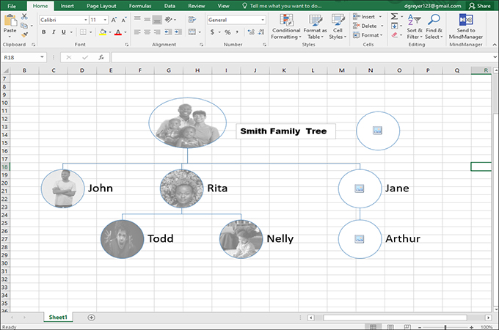Click the Copy icon

(x=24, y=26)
